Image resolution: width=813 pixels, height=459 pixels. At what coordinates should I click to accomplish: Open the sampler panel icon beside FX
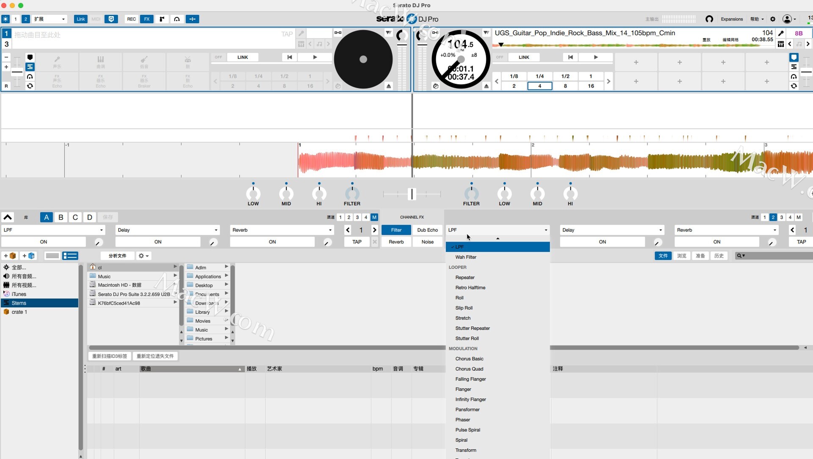[x=162, y=19]
